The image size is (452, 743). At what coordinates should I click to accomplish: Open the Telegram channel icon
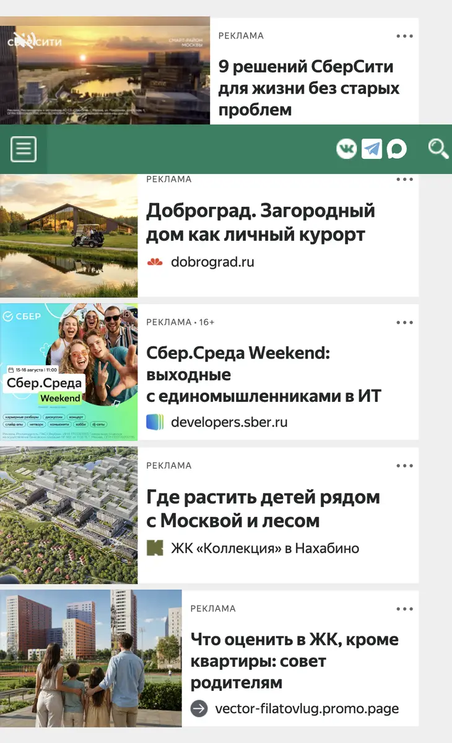point(372,149)
